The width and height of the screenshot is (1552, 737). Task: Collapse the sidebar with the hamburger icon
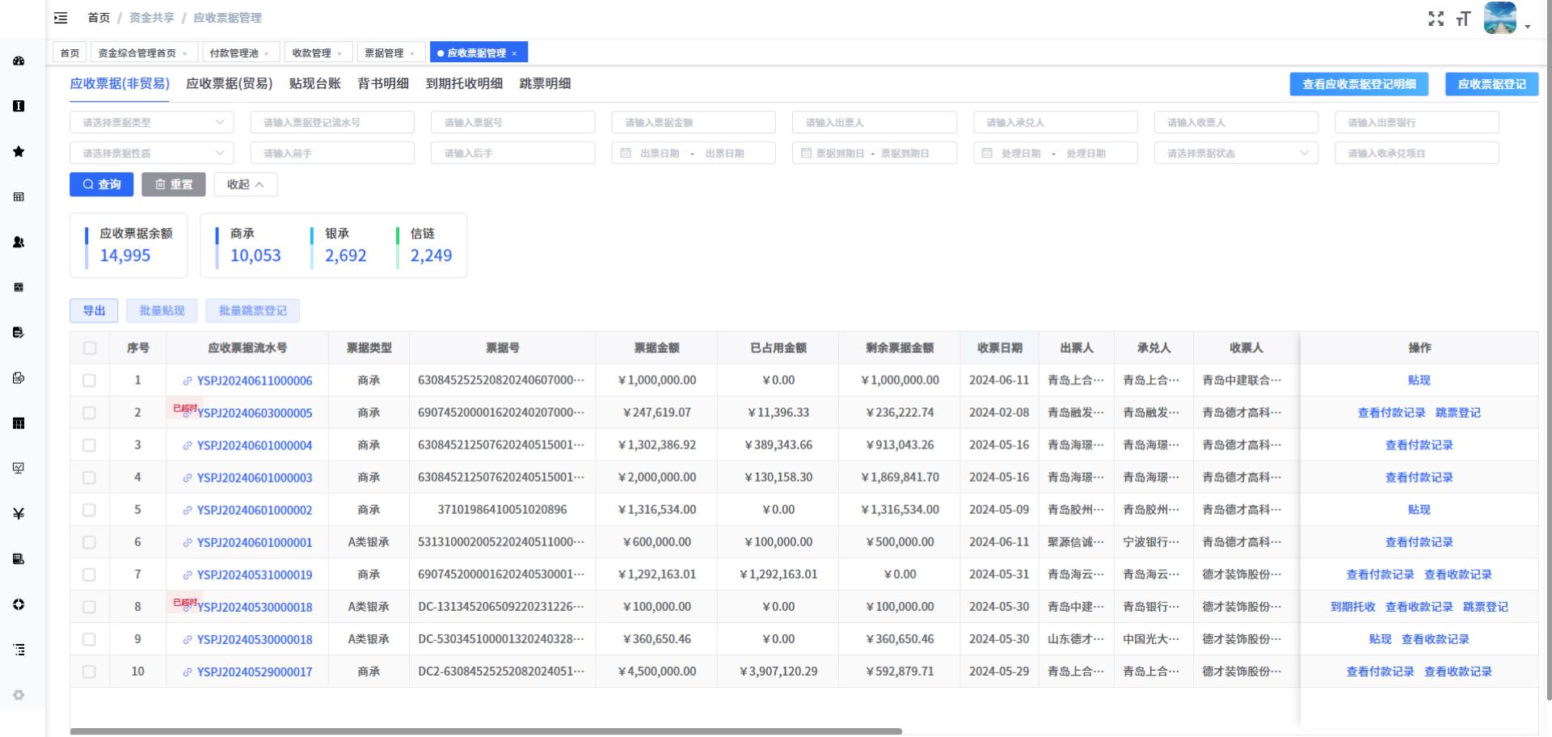(61, 18)
